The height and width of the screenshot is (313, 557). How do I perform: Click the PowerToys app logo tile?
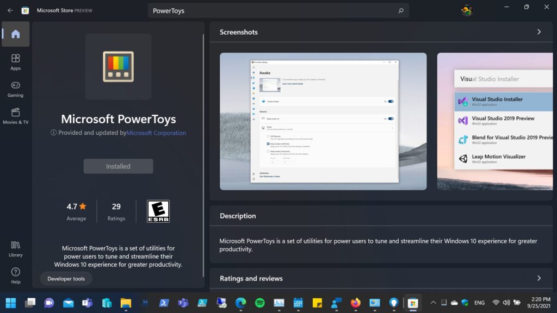118,66
